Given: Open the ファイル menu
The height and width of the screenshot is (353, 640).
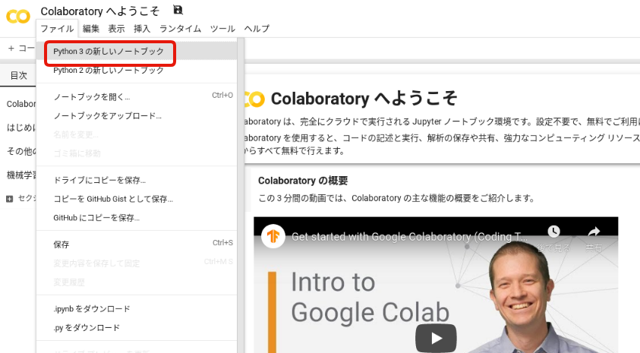Looking at the screenshot, I should click(57, 29).
